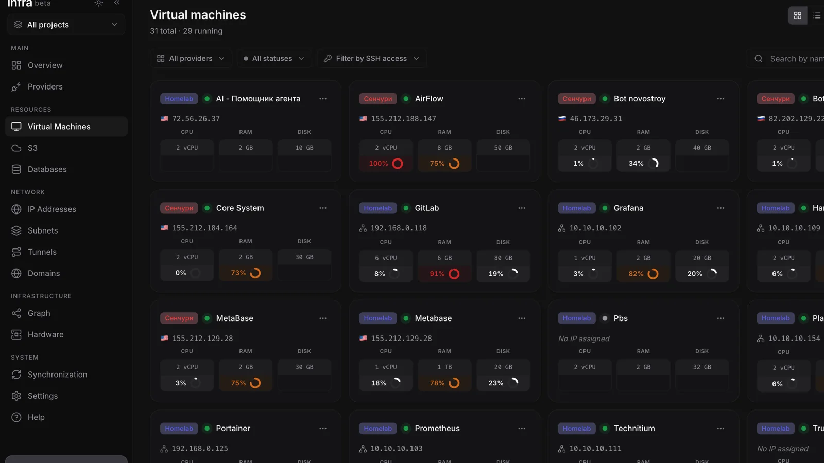
Task: Click the Grafana VM name
Action: click(628, 208)
